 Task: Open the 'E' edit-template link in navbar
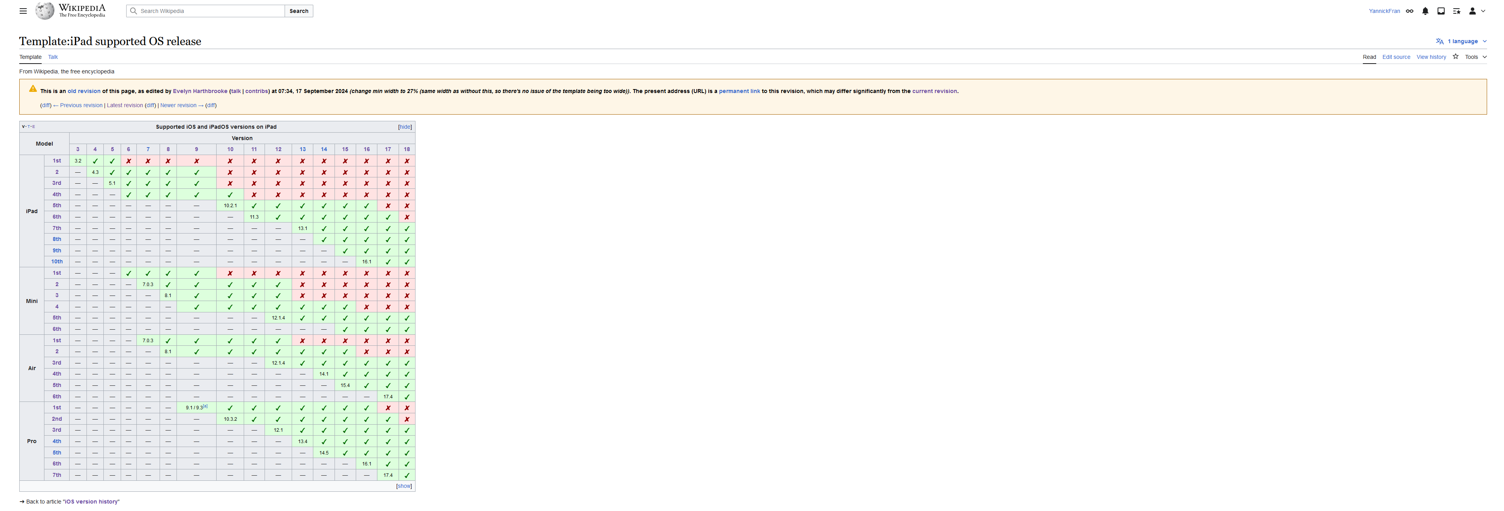click(33, 126)
